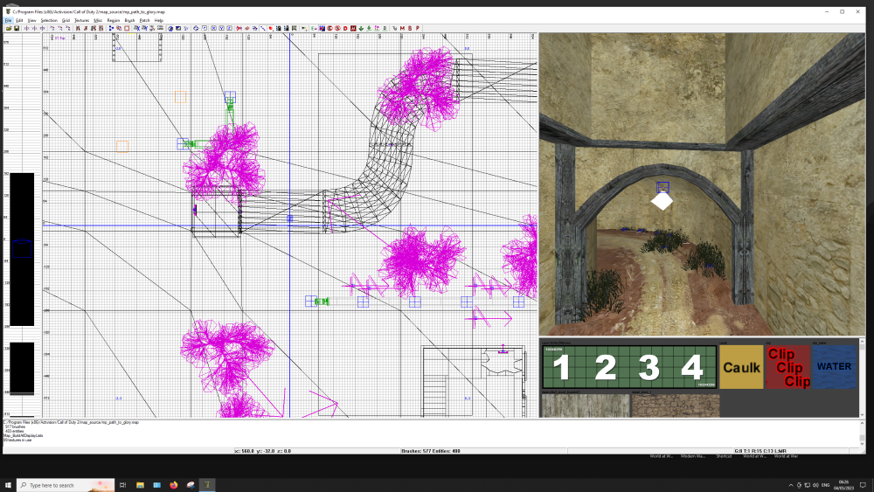874x492 pixels.
Task: Flip selection along Z axis
Action: coord(42,28)
